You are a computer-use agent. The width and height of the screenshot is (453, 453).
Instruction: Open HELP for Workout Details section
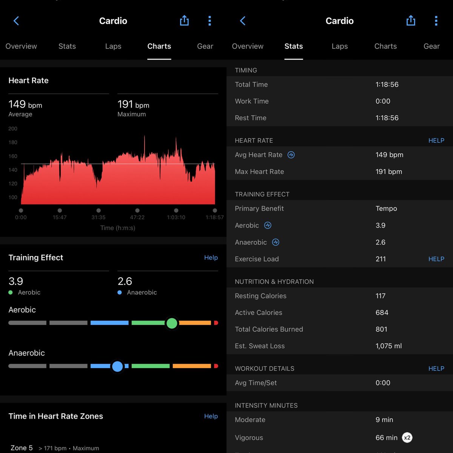pos(436,368)
